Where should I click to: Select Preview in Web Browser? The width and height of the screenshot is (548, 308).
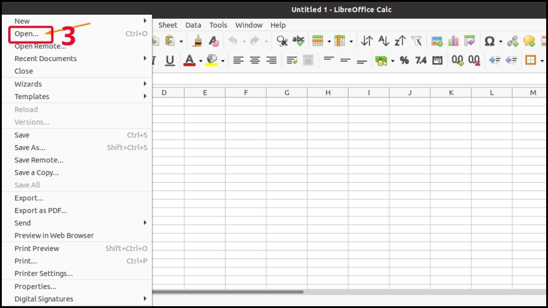(77, 235)
